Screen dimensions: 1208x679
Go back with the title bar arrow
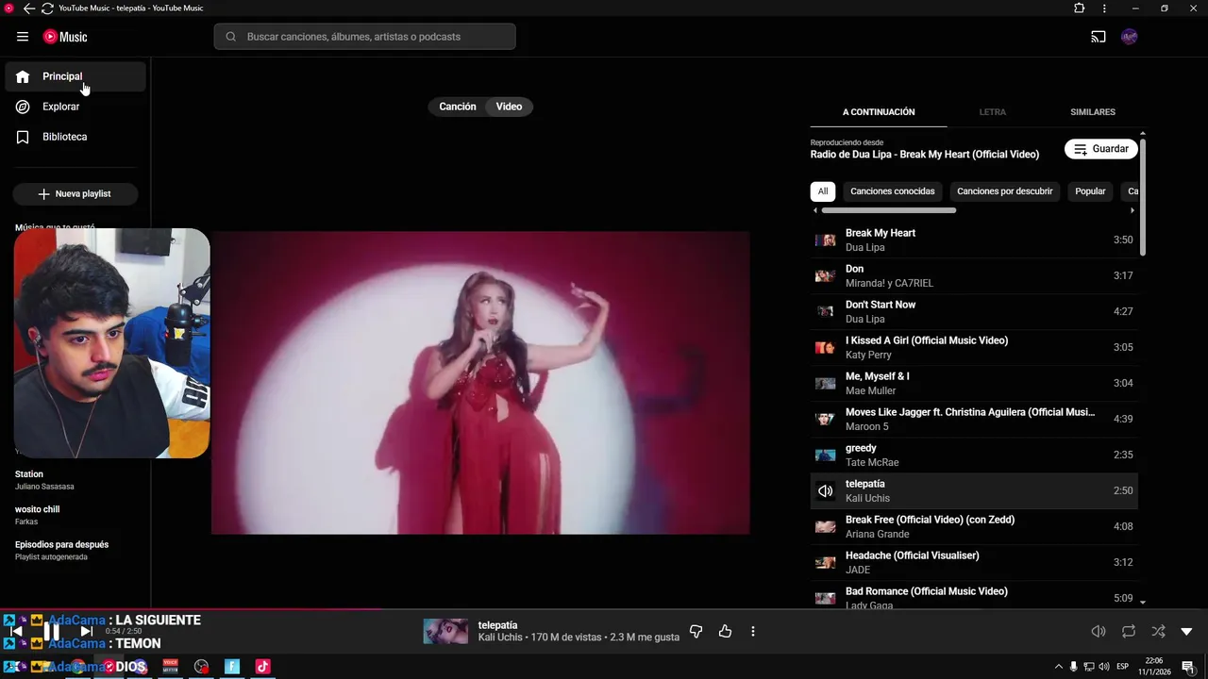28,8
